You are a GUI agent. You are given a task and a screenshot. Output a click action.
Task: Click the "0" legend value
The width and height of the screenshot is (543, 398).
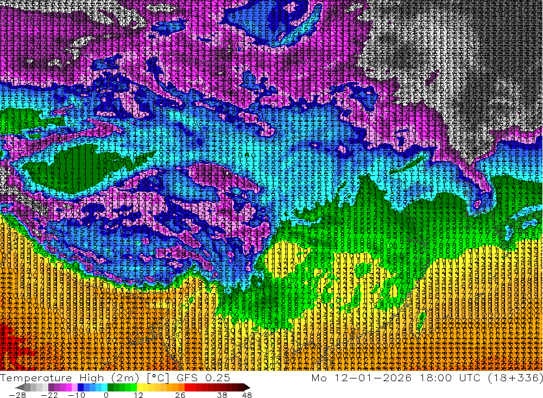(x=106, y=395)
